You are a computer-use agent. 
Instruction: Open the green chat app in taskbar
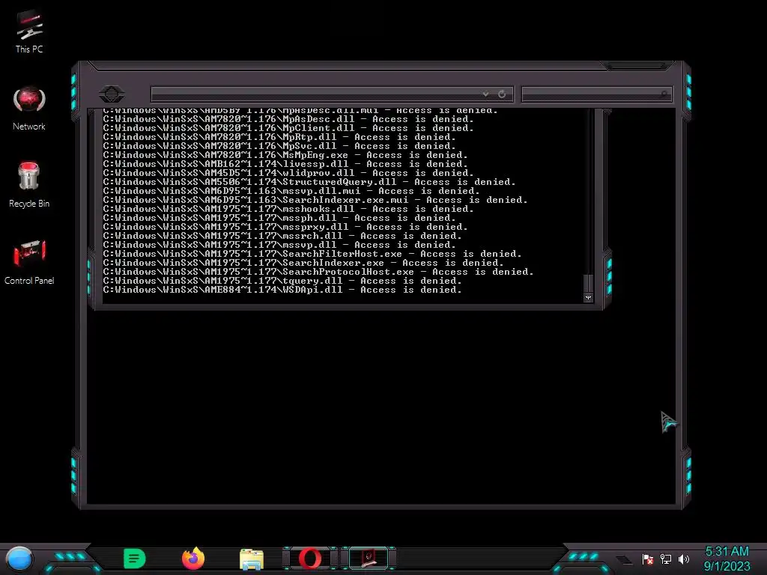[135, 559]
